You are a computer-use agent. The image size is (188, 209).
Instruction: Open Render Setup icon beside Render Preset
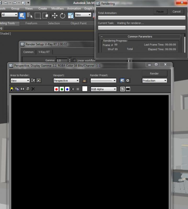[x=122, y=80]
